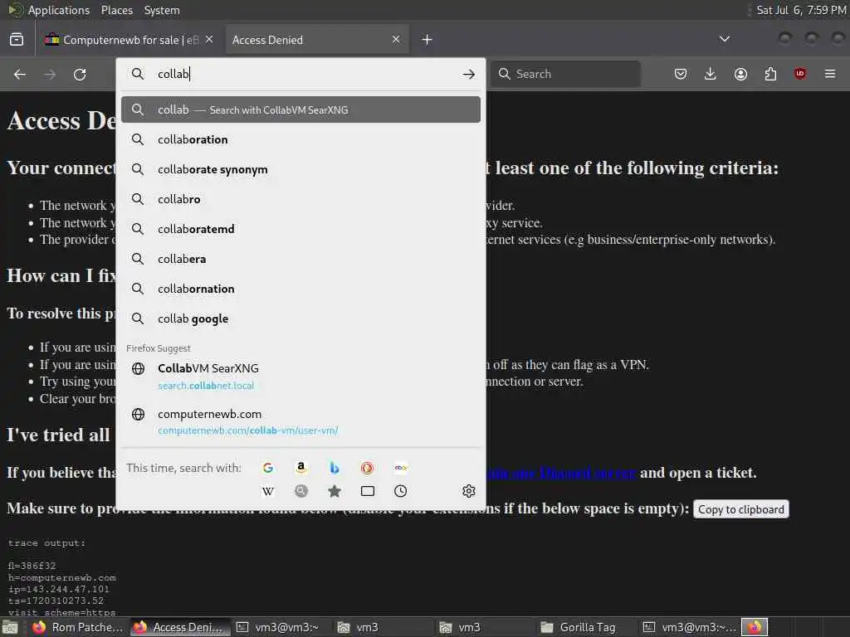Open computernewb.com collab-vm suggestion
850x637 pixels.
coord(300,421)
